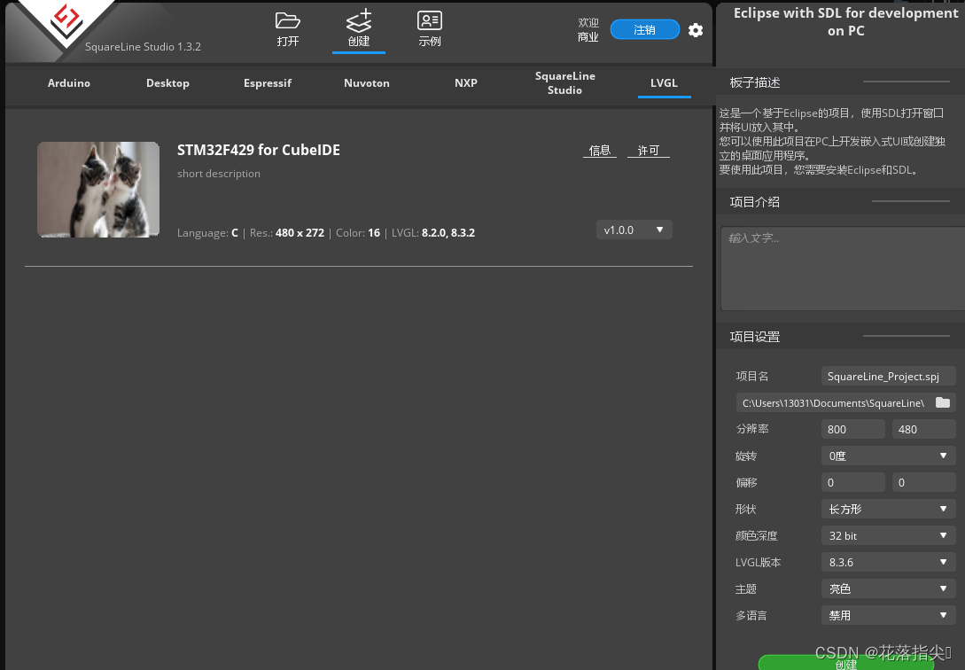Open settings gear icon
The height and width of the screenshot is (670, 965).
[696, 30]
